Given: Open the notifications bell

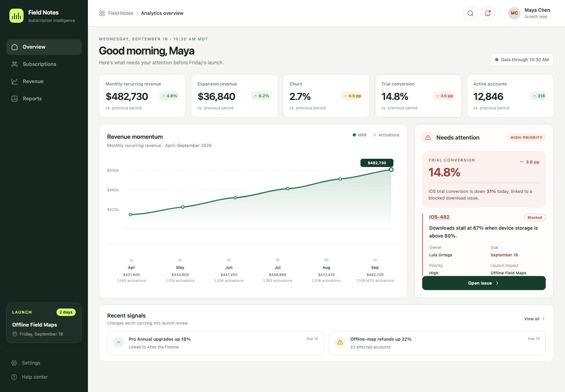Looking at the screenshot, I should point(488,13).
